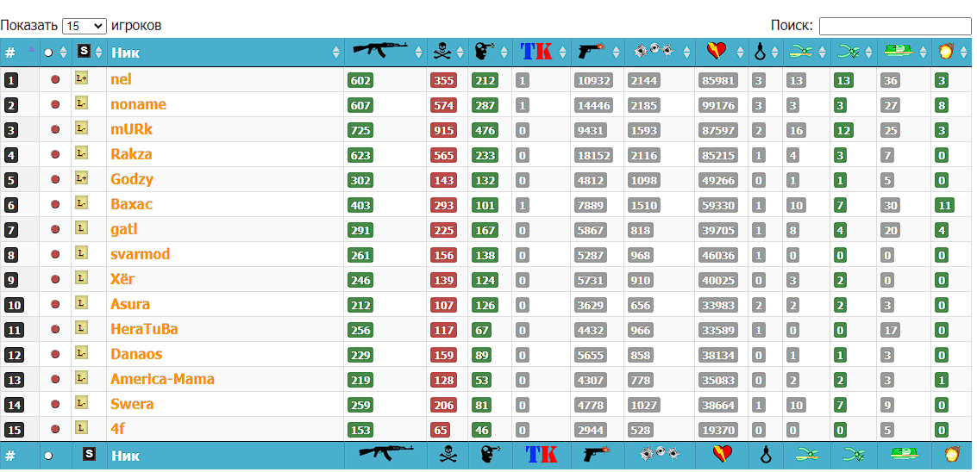Open the HeraTuBa player link
This screenshot has height=472, width=977.
(144, 329)
